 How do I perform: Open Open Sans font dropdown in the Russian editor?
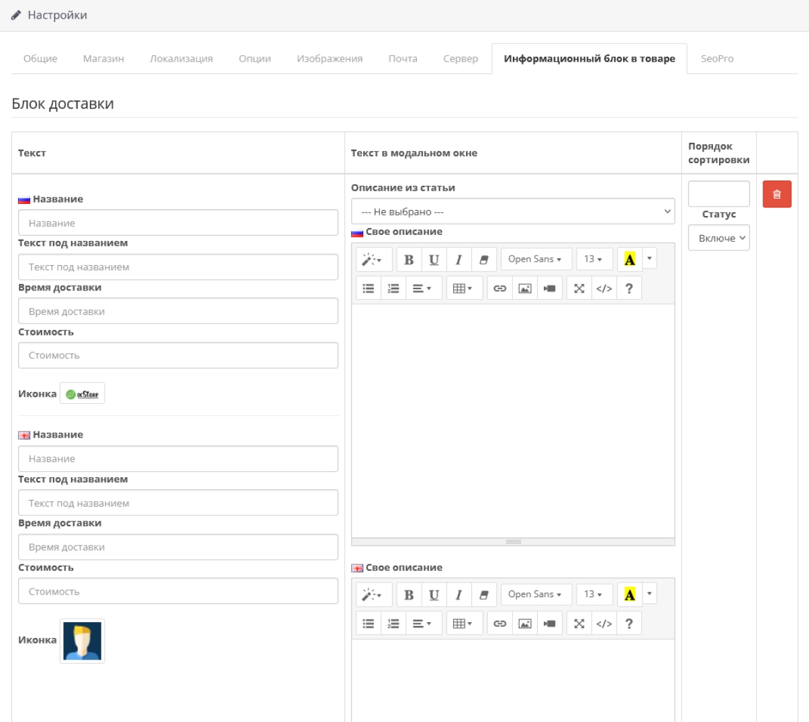[536, 259]
